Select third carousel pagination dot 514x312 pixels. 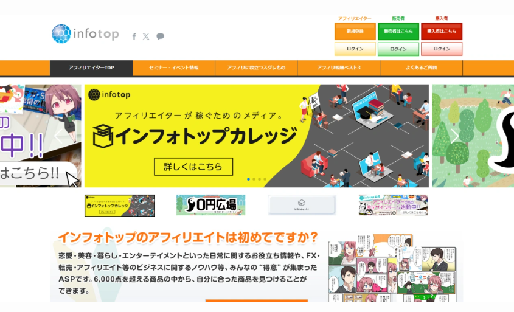(x=259, y=179)
